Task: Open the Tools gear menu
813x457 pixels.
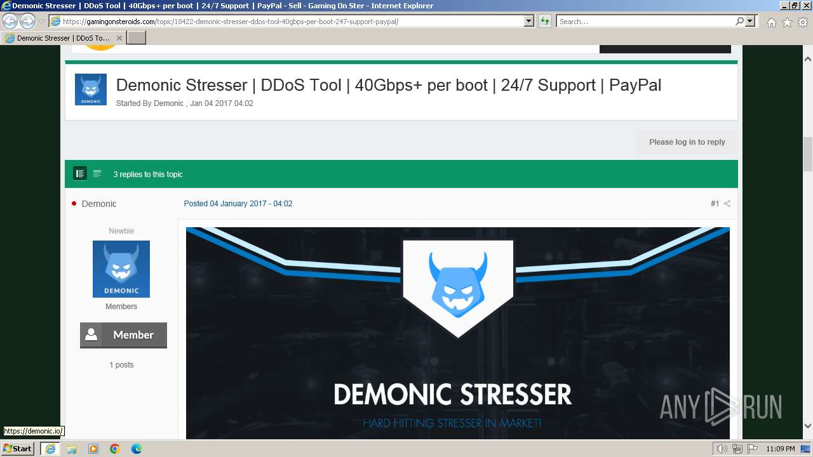Action: click(803, 22)
